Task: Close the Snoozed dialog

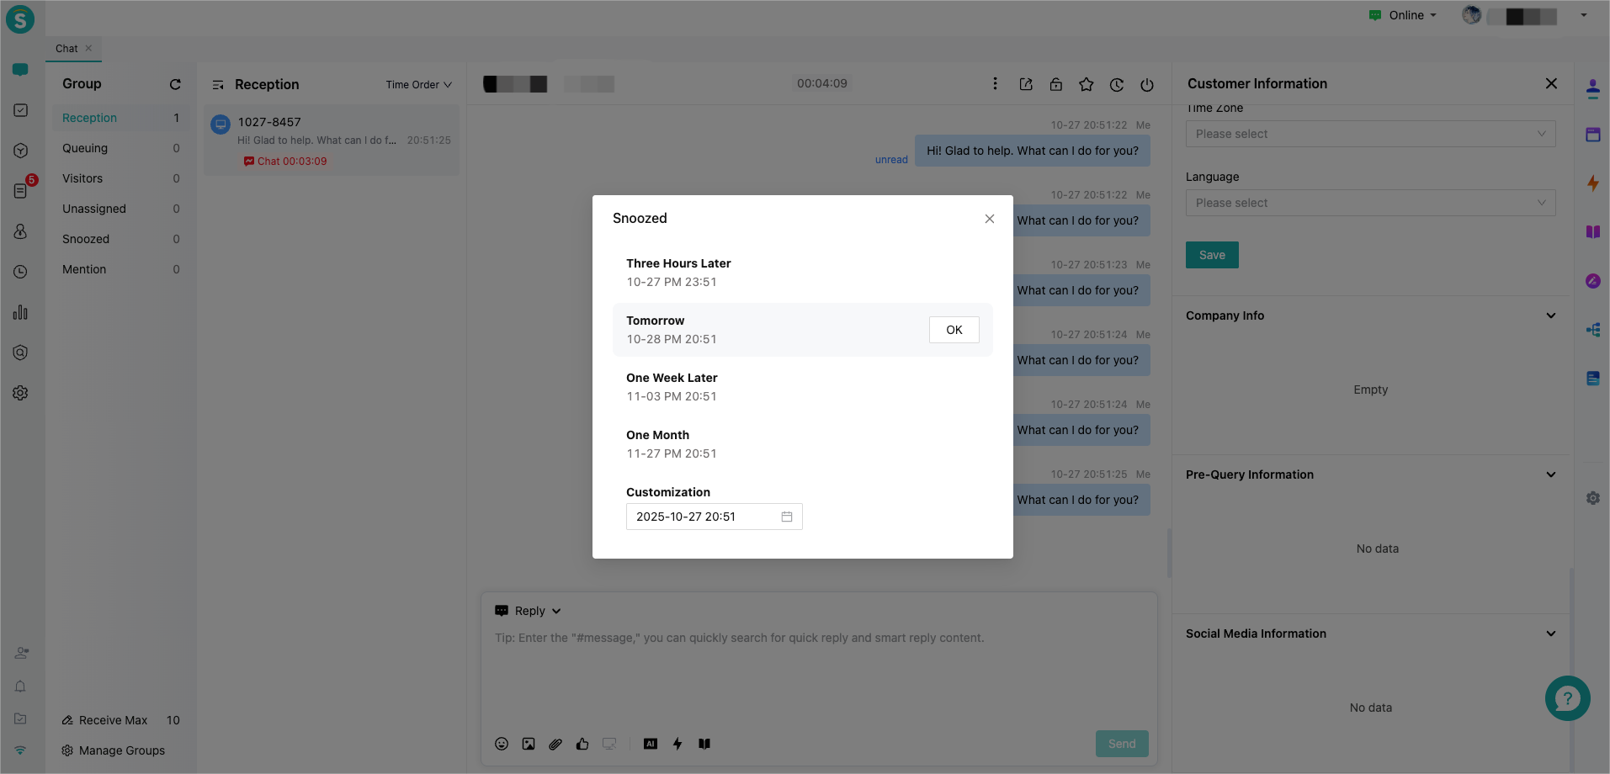Action: point(990,219)
